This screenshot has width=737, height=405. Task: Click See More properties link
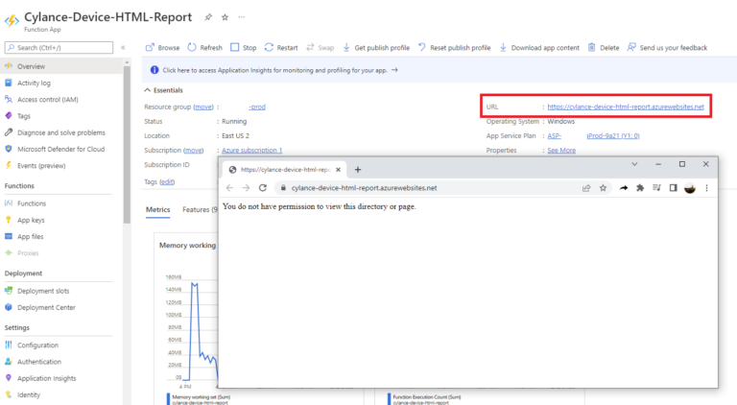(x=561, y=151)
